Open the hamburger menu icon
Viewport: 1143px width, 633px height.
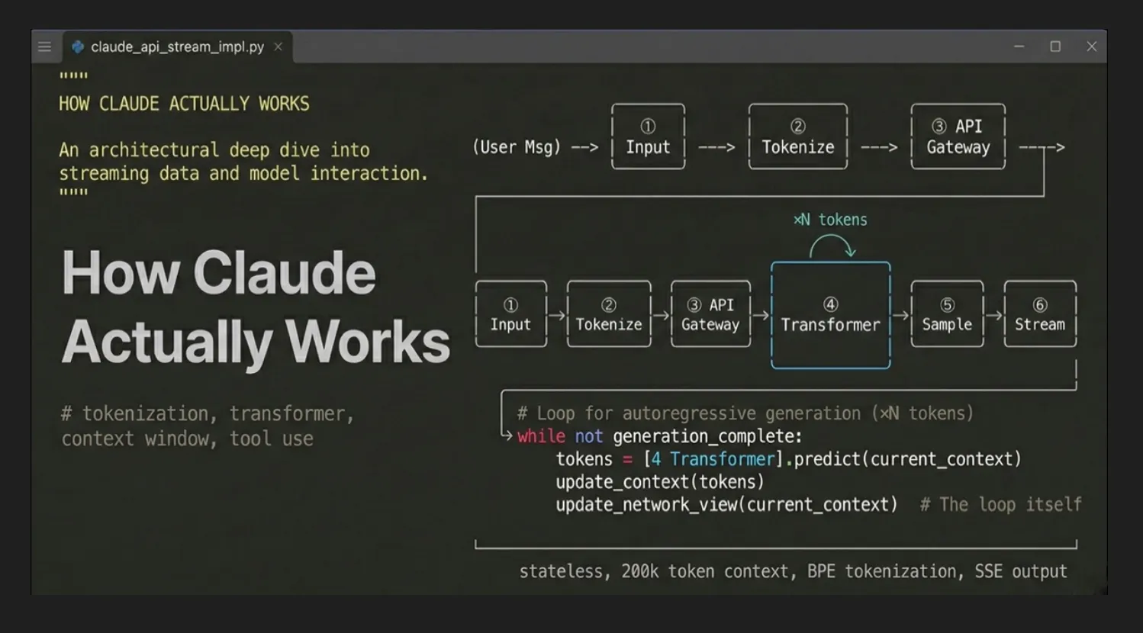[45, 47]
